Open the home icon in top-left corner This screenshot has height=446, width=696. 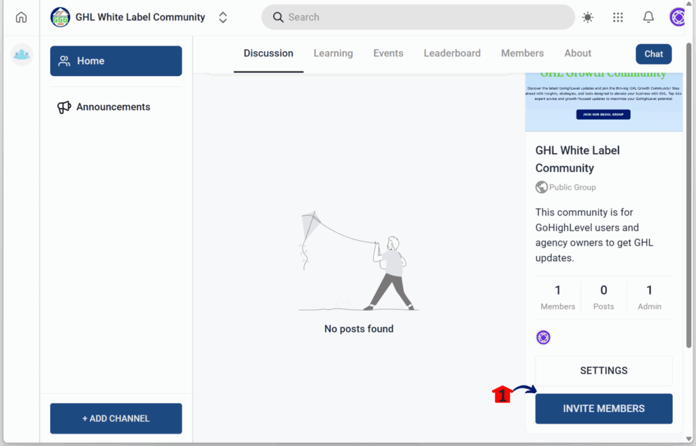click(x=21, y=17)
